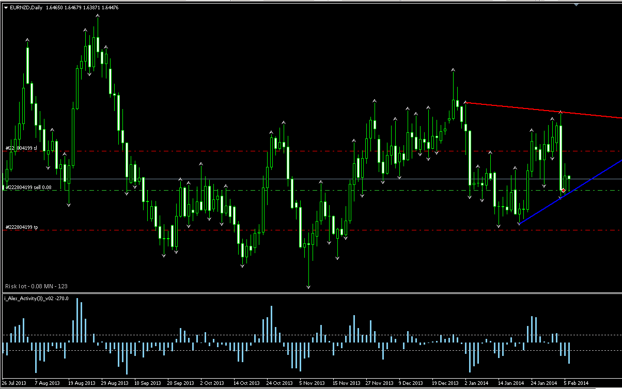Click the 27 Nov 2013 date label
Viewport: 622px width, 389px height.
[379, 383]
